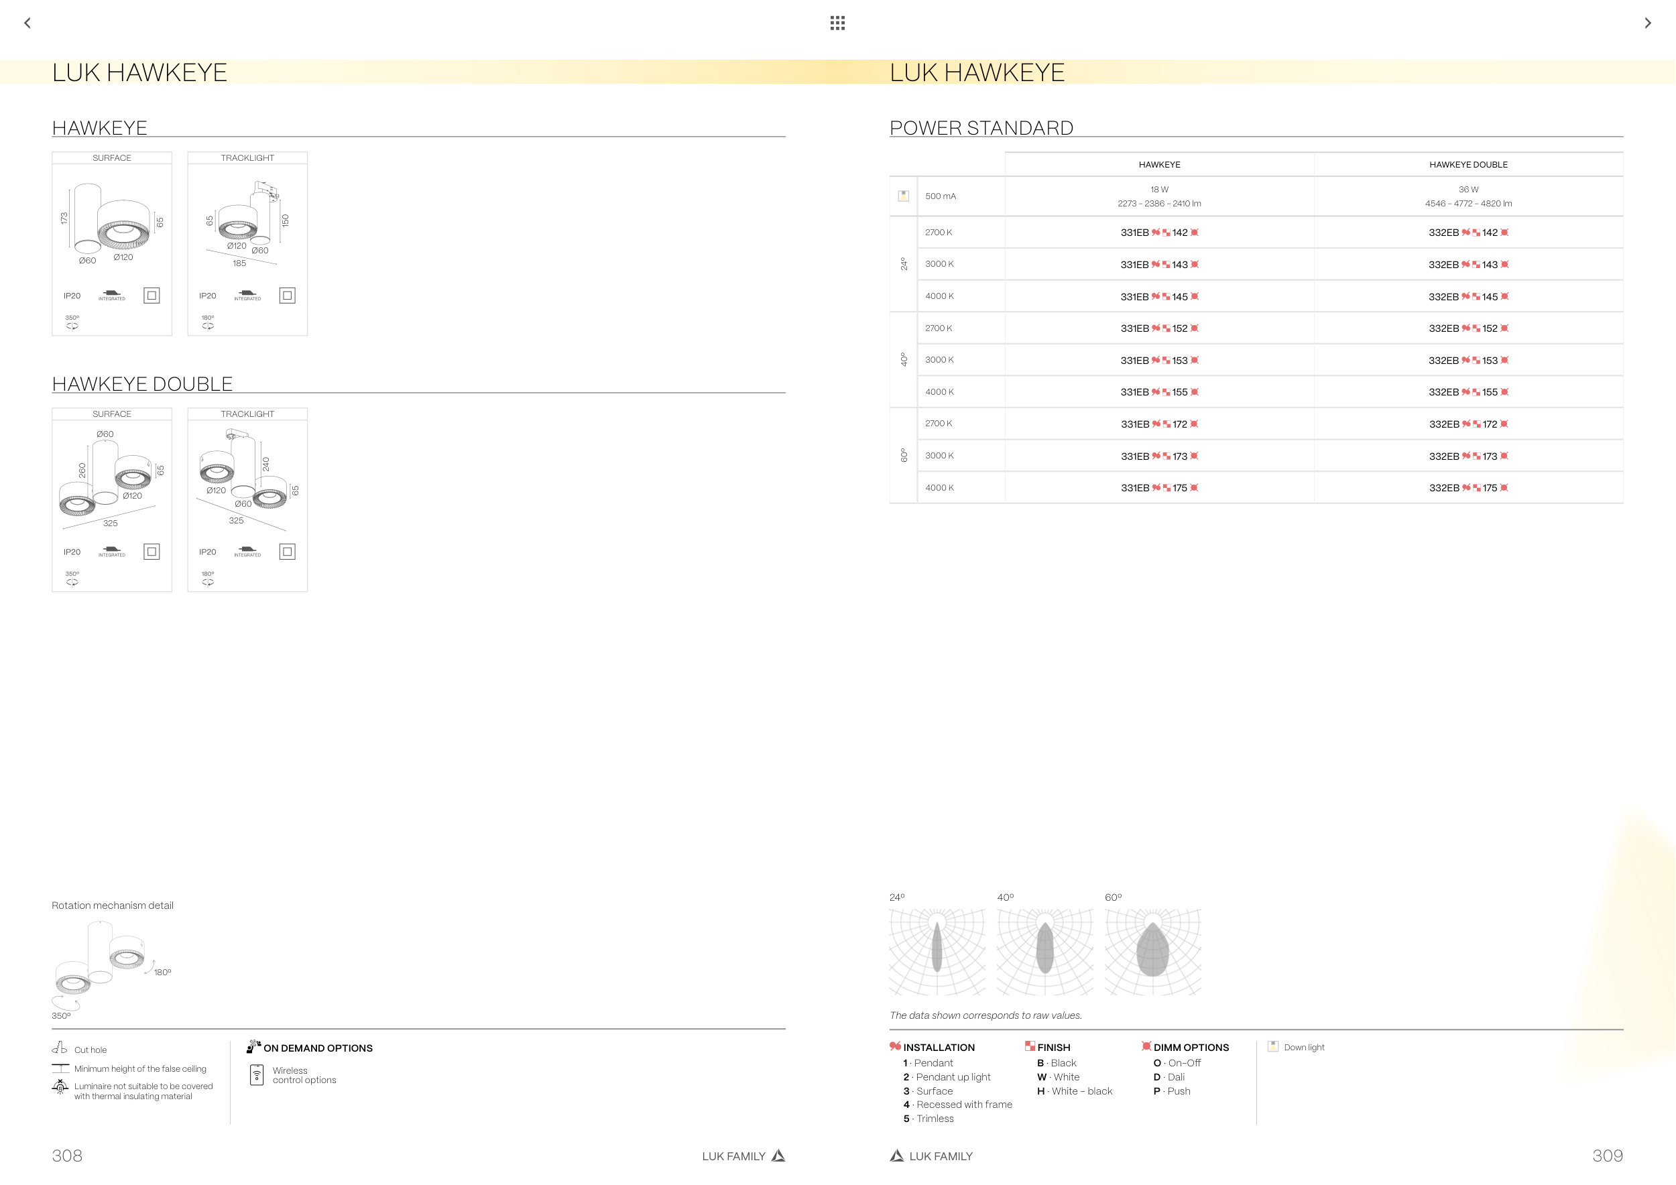Click the Installation legend icon
The height and width of the screenshot is (1185, 1676).
pos(895,1046)
